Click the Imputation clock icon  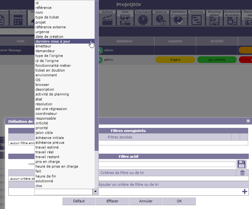click(143, 20)
